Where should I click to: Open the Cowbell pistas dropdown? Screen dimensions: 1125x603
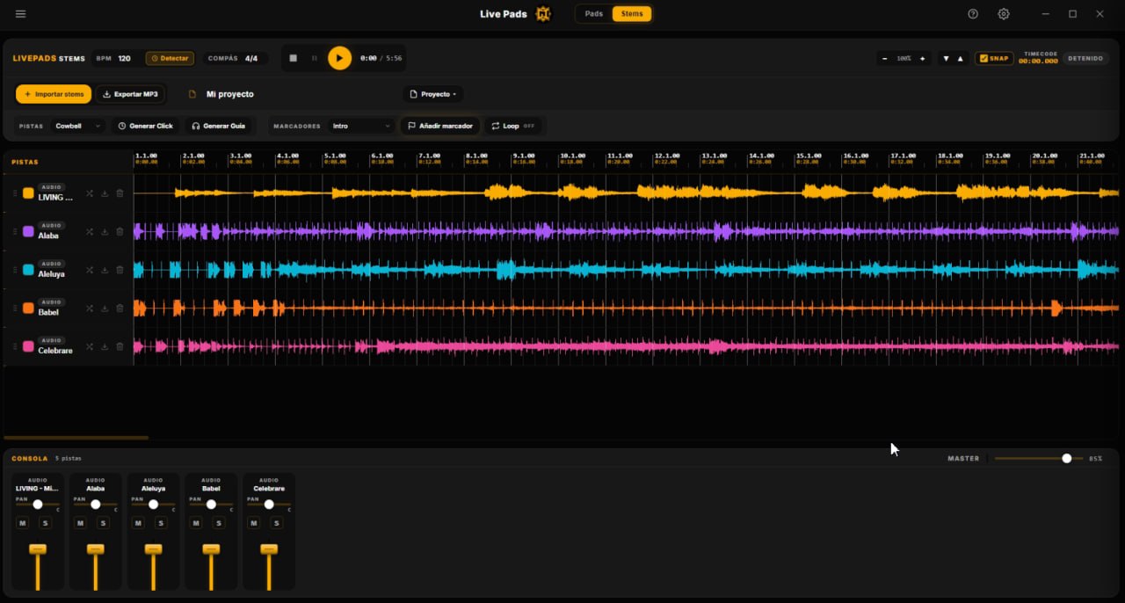tap(77, 126)
